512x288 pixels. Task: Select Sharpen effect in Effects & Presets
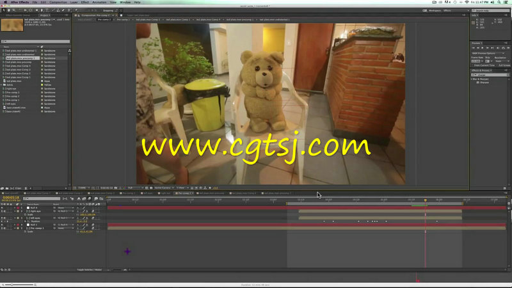pos(484,83)
